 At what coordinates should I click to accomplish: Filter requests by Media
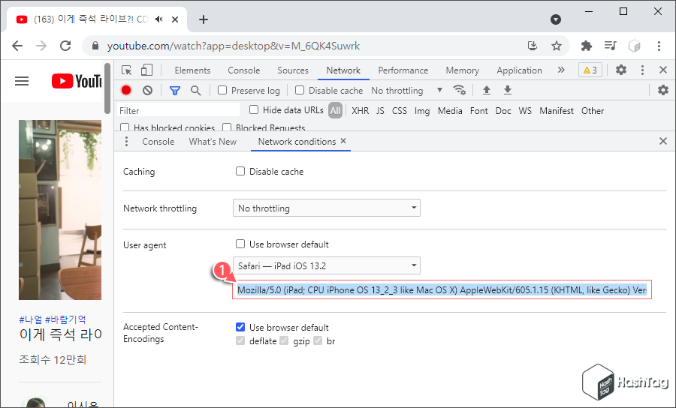click(x=450, y=110)
